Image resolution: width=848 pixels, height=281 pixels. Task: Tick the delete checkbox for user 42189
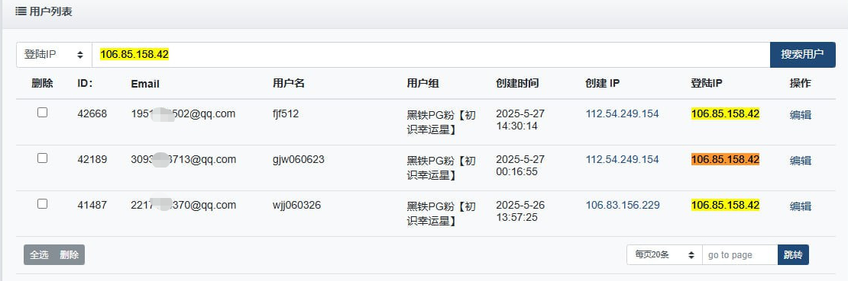42,158
